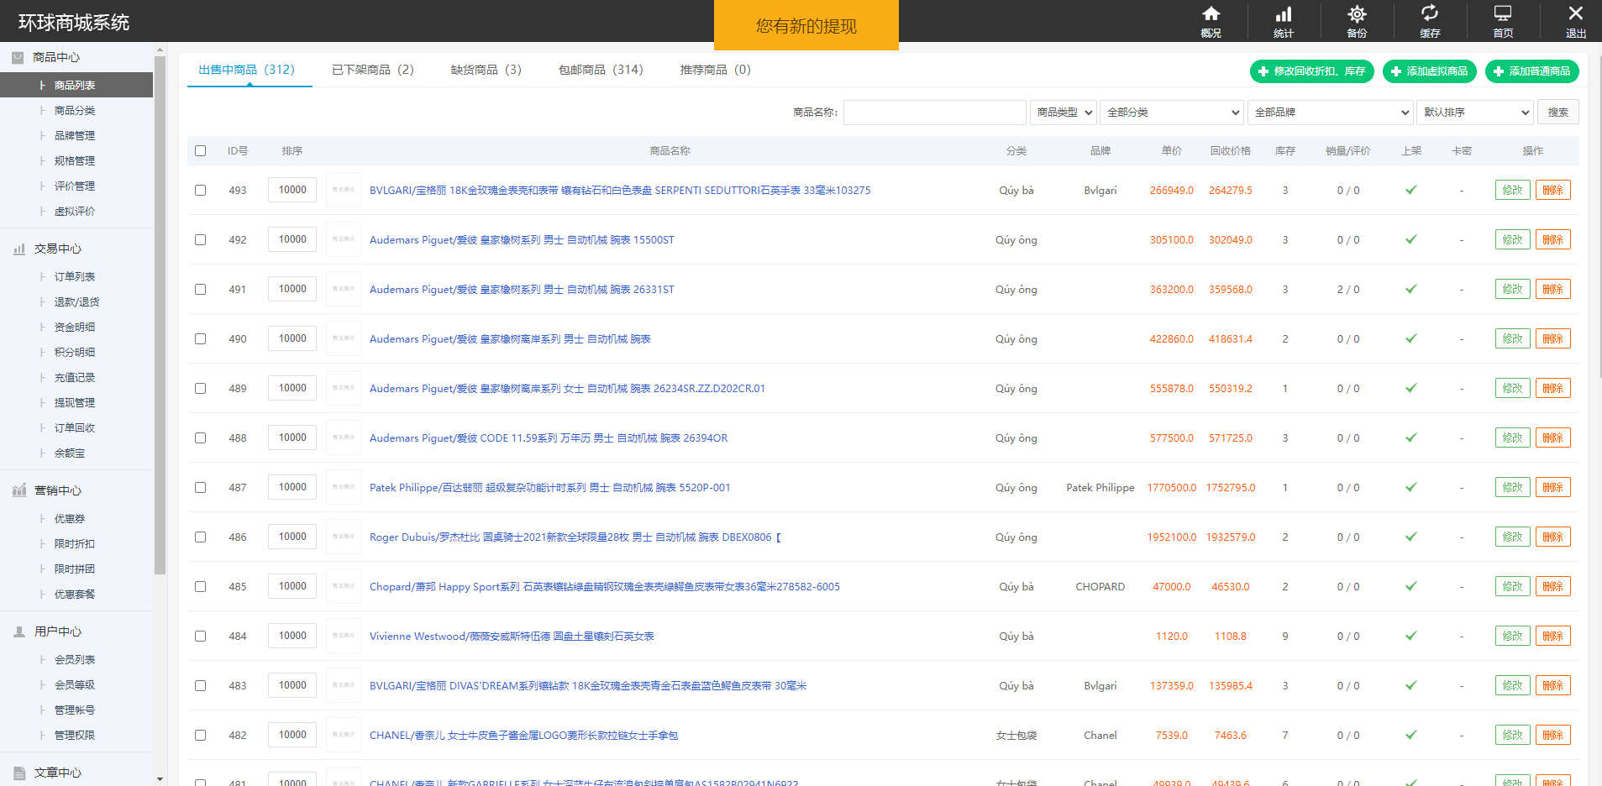Click the 文章中心 document icon
The image size is (1602, 786).
tap(18, 773)
